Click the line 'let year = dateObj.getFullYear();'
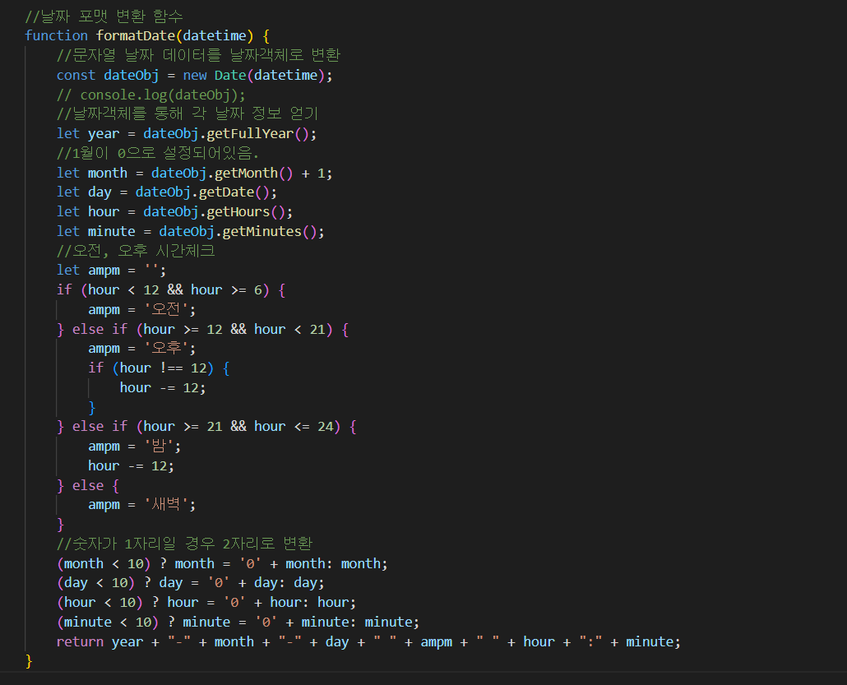847x685 pixels. click(187, 133)
